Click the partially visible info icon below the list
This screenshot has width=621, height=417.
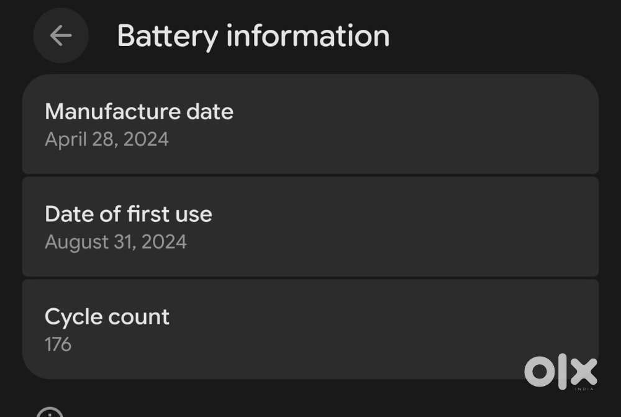pyautogui.click(x=50, y=413)
